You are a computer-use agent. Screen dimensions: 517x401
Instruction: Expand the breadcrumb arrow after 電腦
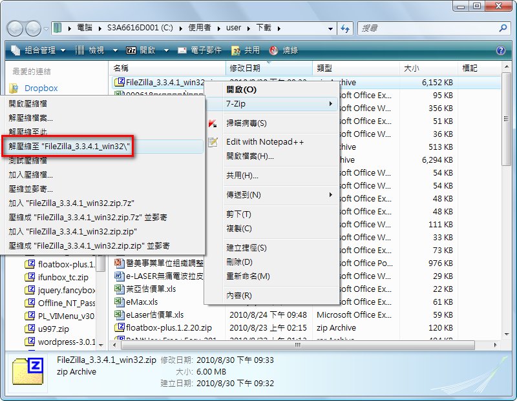tap(100, 28)
